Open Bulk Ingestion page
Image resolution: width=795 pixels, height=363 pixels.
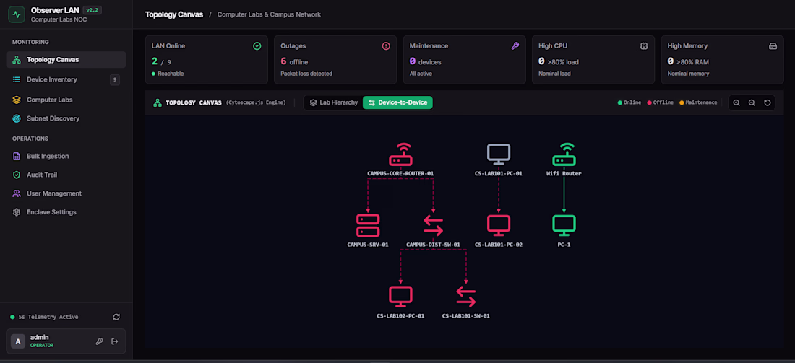click(x=66, y=157)
